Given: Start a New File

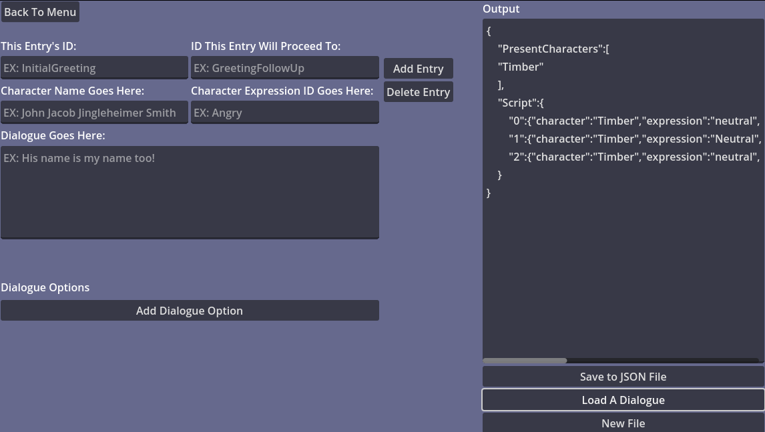Looking at the screenshot, I should point(623,423).
